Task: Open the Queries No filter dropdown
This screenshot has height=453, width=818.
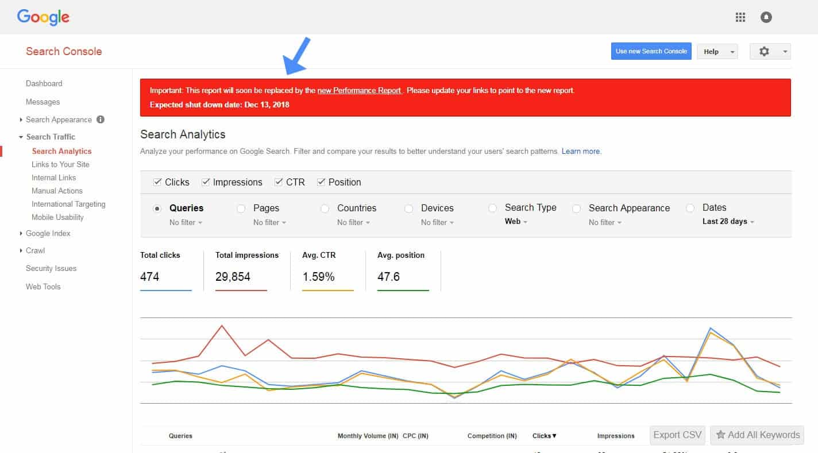Action: click(186, 222)
